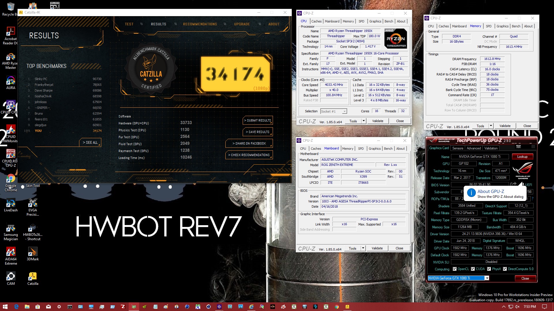Select the Slinky PC benchmark row
The height and width of the screenshot is (311, 554).
(x=64, y=79)
